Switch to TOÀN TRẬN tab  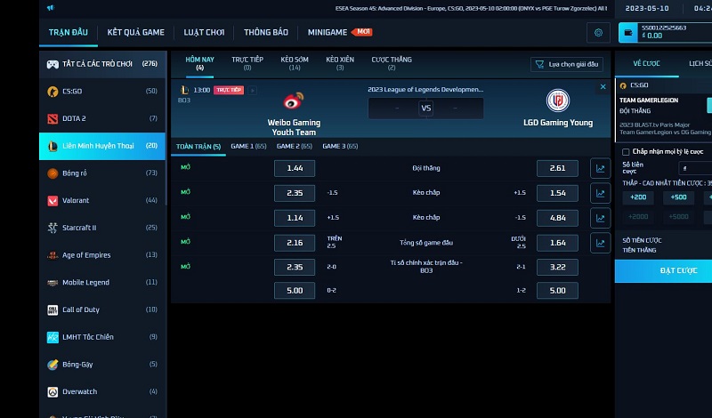pyautogui.click(x=198, y=147)
